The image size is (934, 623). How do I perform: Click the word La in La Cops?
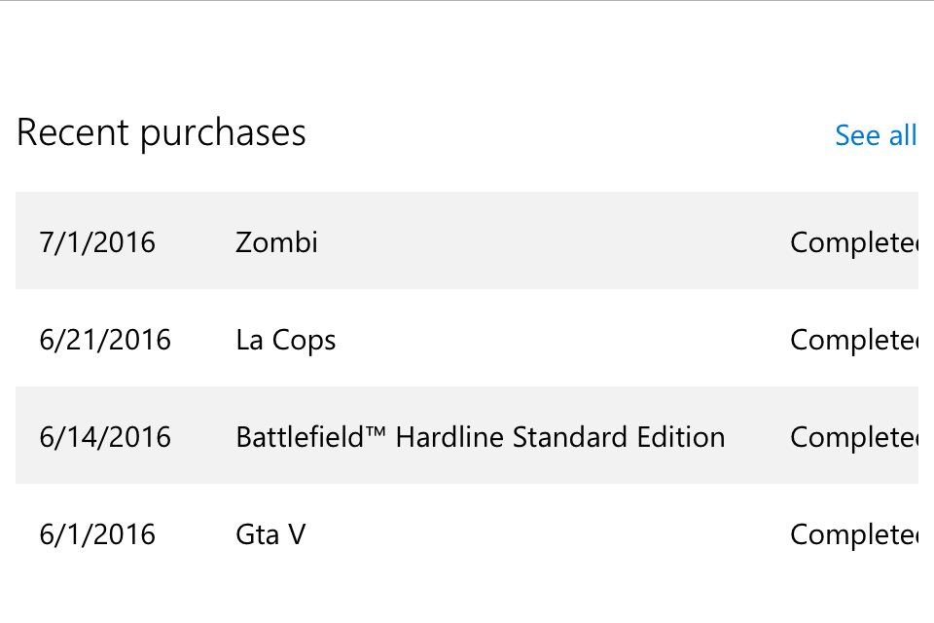click(x=249, y=340)
